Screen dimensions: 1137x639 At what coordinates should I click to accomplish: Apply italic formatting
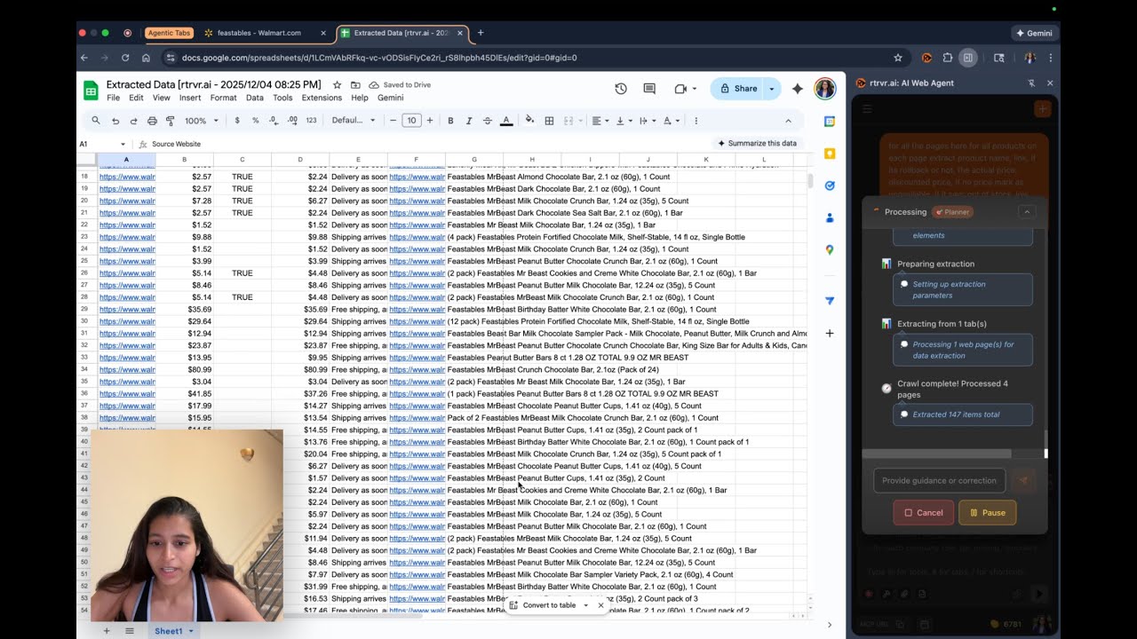click(x=469, y=121)
